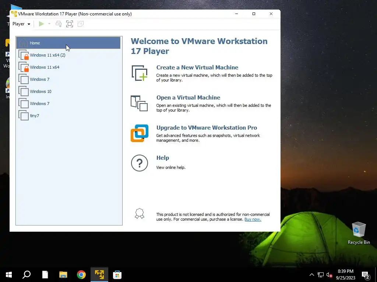Open File Explorer from the taskbar
The image size is (377, 282).
coord(63,275)
